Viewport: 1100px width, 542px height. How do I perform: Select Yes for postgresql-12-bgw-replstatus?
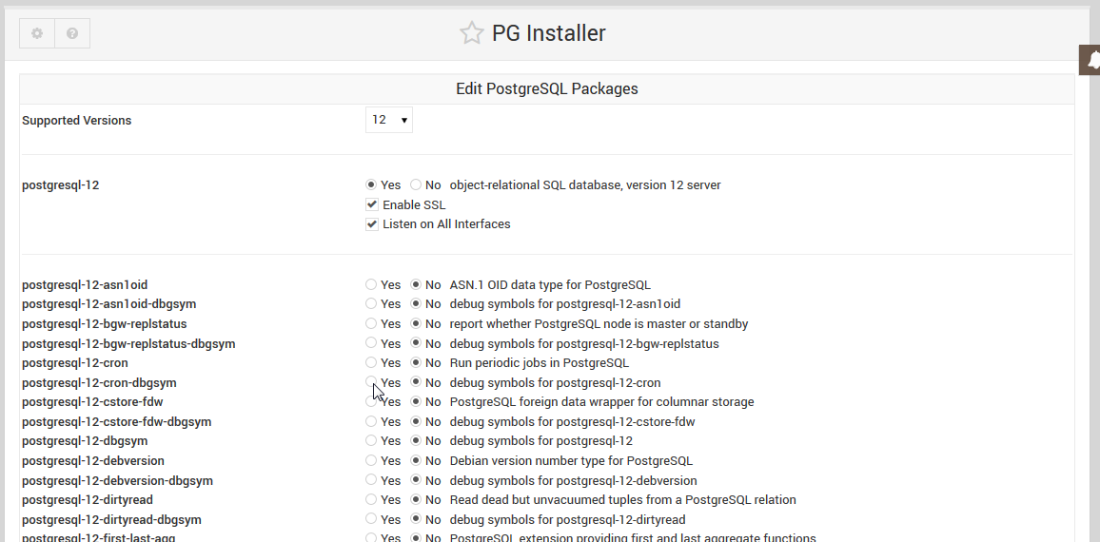pos(371,324)
